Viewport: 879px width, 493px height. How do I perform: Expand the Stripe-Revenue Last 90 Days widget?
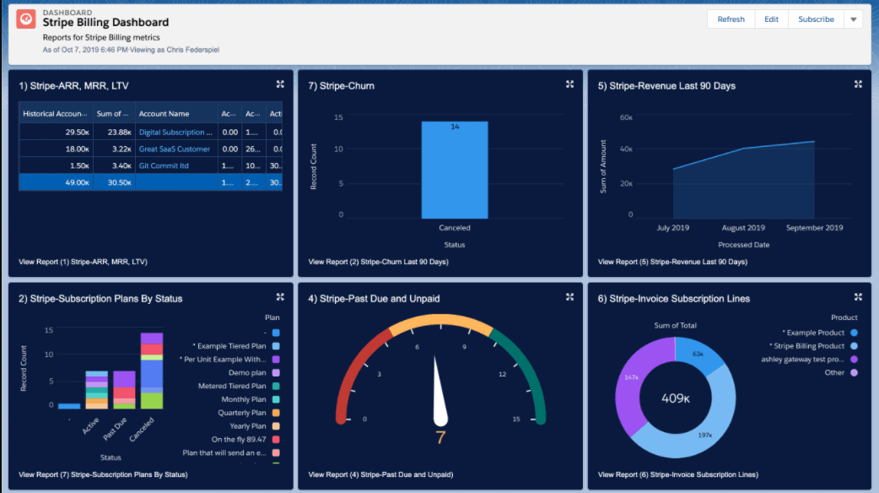tap(858, 84)
